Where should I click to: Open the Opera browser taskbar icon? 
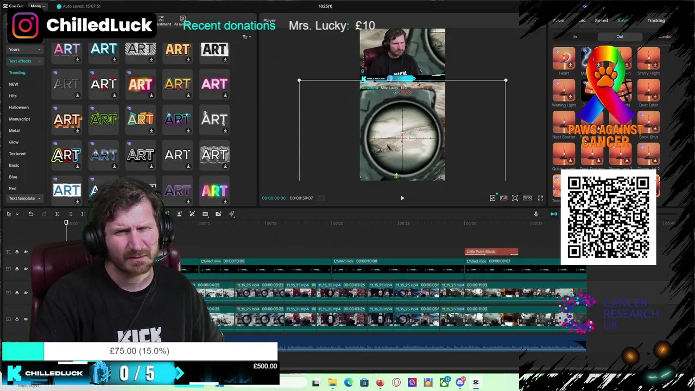point(396,383)
